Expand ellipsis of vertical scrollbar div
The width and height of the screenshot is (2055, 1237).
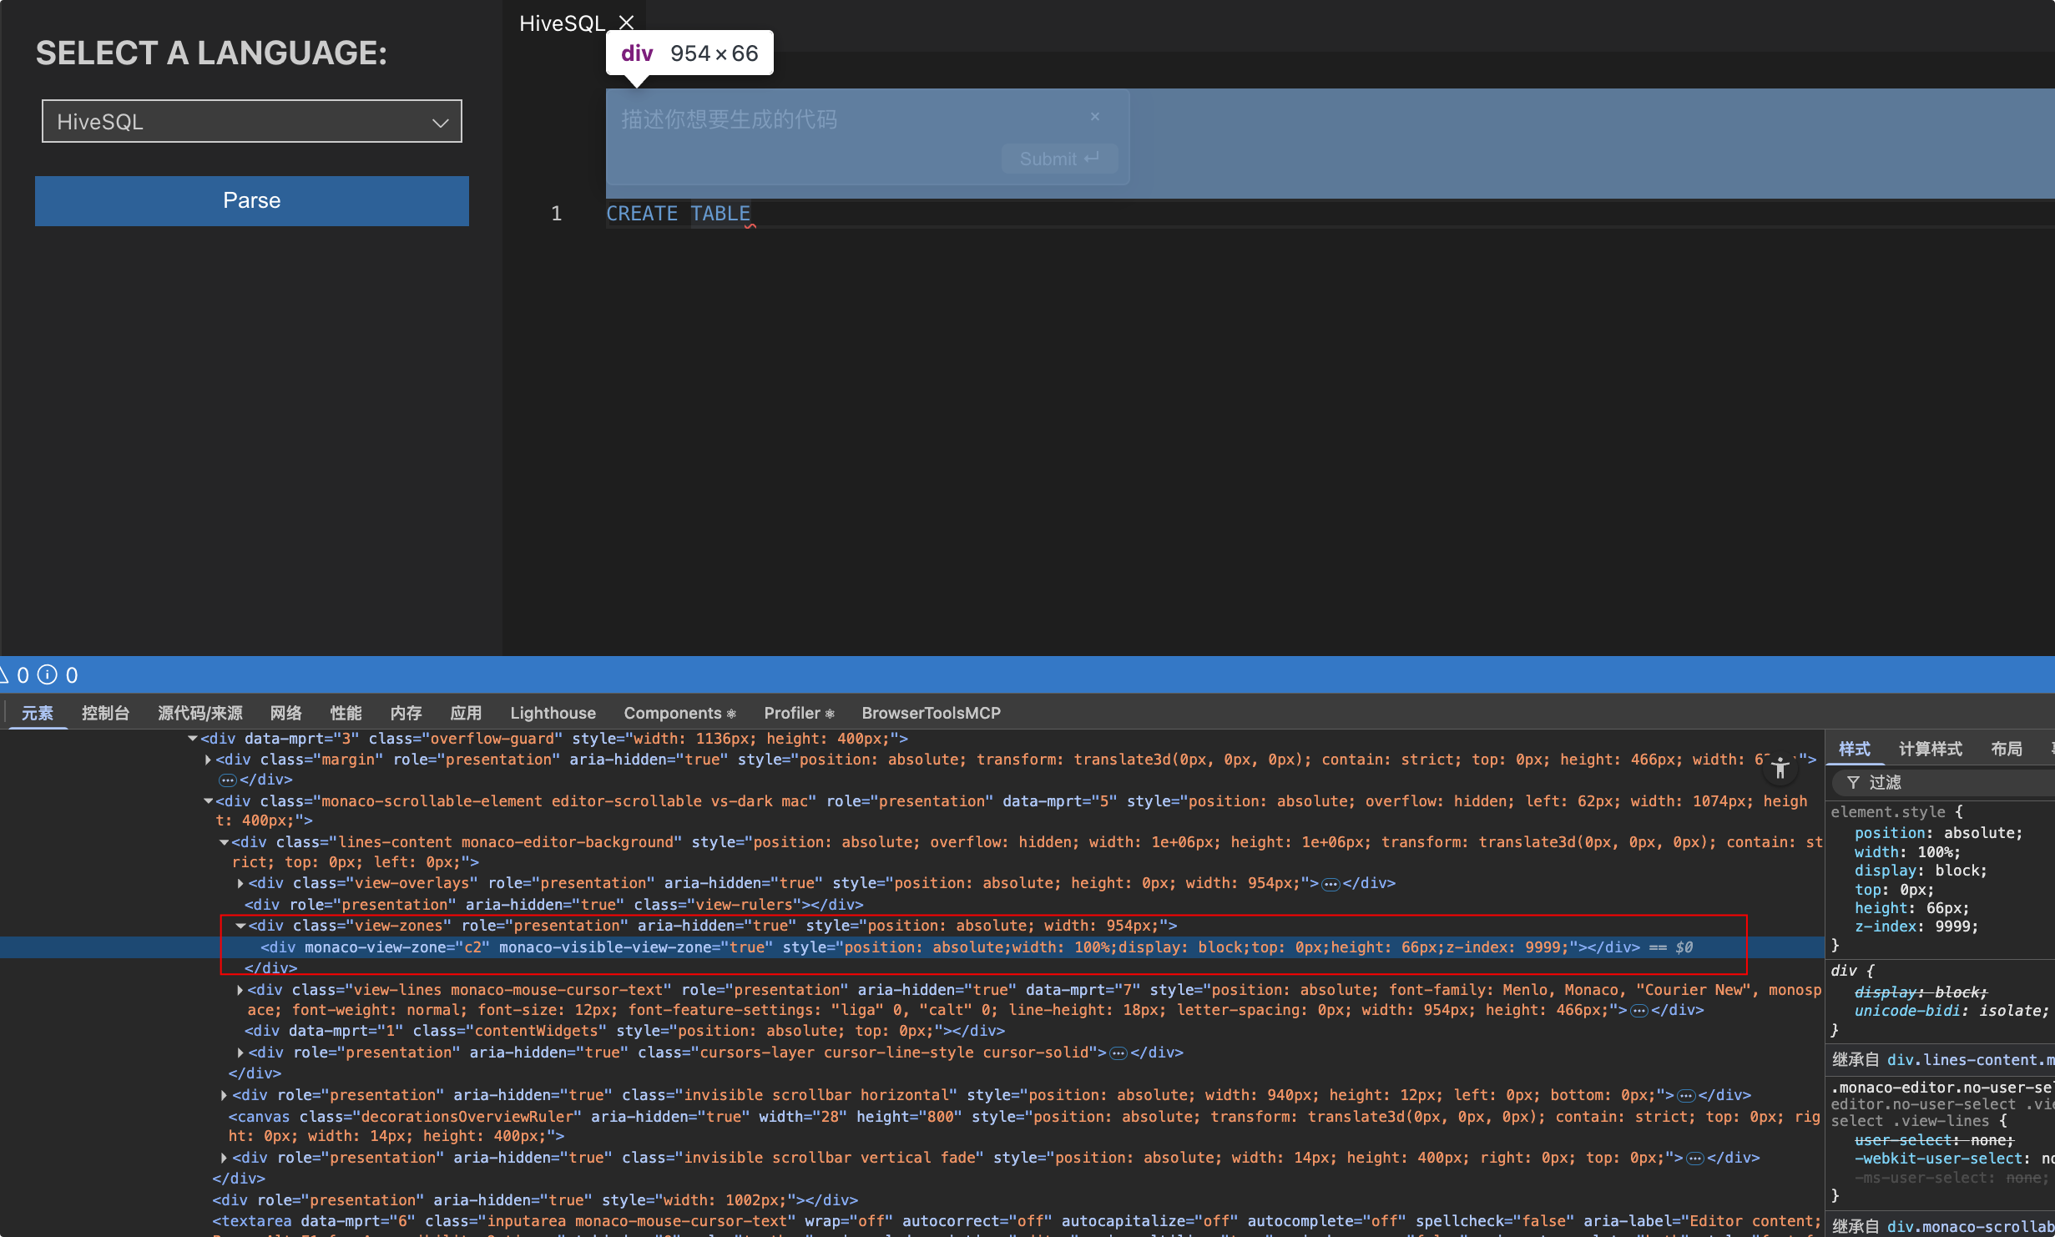pyautogui.click(x=1694, y=1159)
